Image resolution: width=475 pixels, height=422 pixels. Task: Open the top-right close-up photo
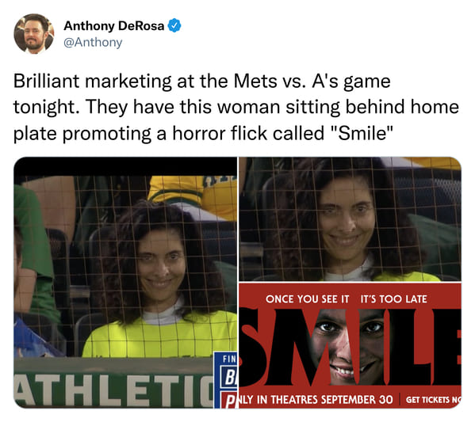click(x=351, y=219)
